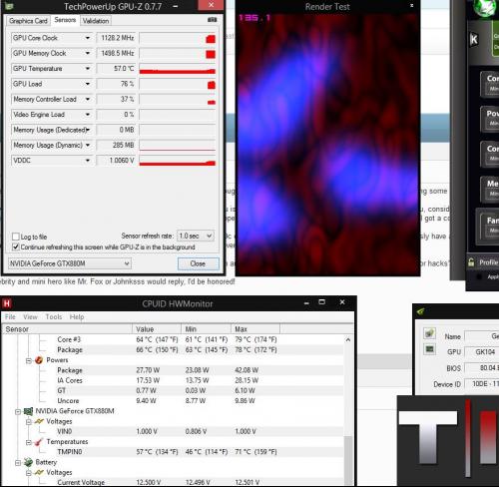Collapse the NVIDIA GeForce GTX880M tree node

[x=18, y=412]
